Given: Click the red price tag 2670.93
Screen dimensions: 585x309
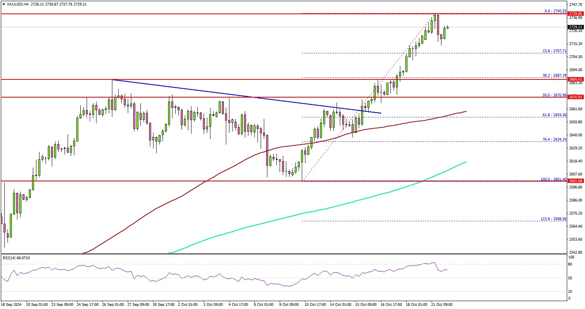Looking at the screenshot, I should point(576,97).
